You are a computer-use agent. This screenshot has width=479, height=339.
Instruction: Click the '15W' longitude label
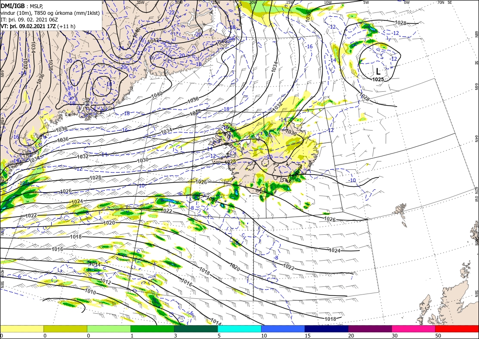point(290,2)
